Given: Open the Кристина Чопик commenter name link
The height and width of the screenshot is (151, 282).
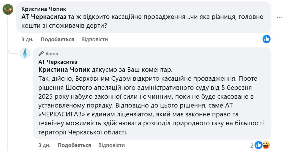Looking at the screenshot, I should pos(44,9).
